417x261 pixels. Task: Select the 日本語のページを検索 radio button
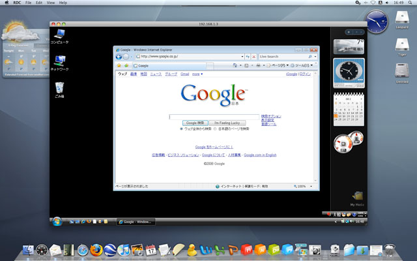215,129
